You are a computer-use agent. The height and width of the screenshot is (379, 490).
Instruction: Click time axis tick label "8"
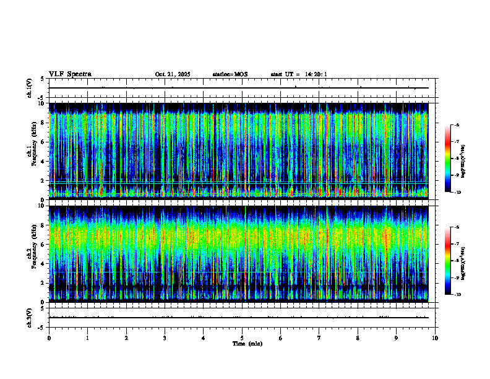click(358, 338)
